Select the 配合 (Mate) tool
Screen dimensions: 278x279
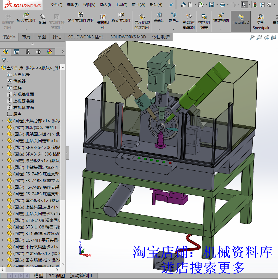43,19
